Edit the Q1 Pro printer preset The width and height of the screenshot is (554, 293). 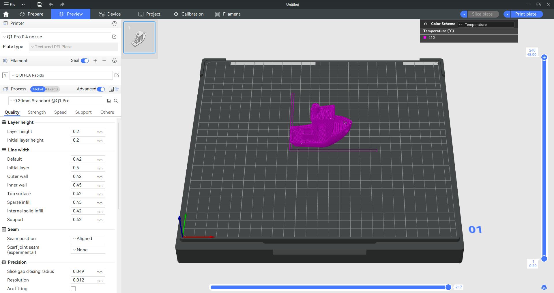pyautogui.click(x=114, y=37)
